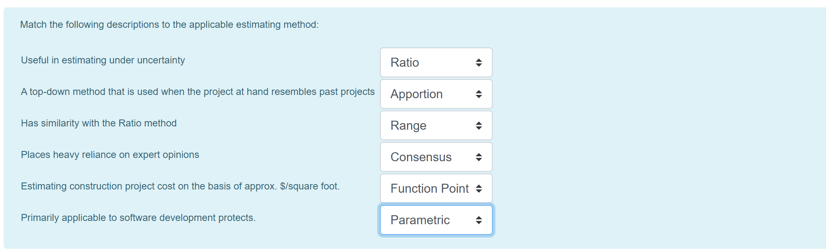Click the 'Match the following descriptions' heading text

pyautogui.click(x=169, y=25)
